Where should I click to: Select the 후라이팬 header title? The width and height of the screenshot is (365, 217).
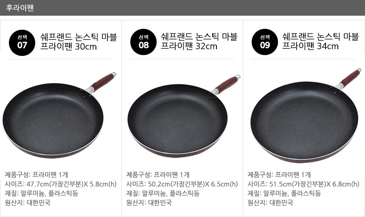[x=20, y=8]
